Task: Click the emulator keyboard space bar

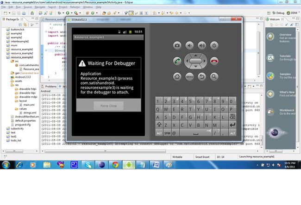Action: click(195, 133)
